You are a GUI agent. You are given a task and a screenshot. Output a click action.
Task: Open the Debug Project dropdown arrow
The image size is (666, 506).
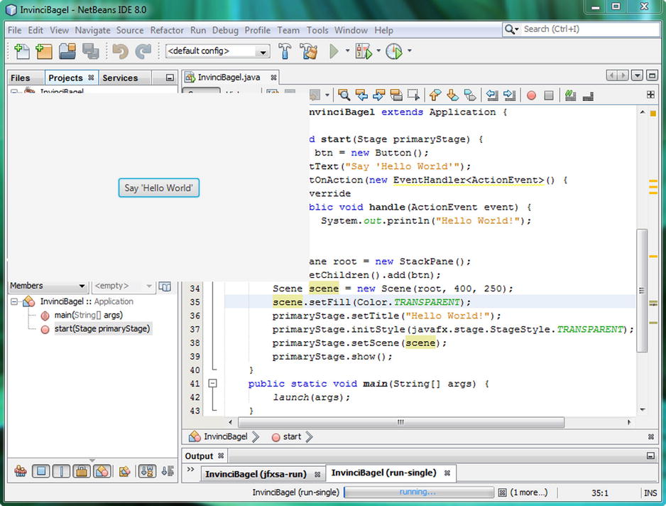(378, 51)
